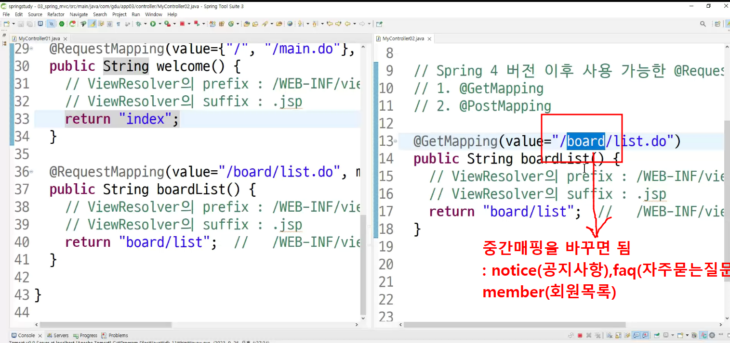Viewport: 730px width, 343px height.
Task: Jump to Next Annotation arrow icon
Action: (300, 24)
